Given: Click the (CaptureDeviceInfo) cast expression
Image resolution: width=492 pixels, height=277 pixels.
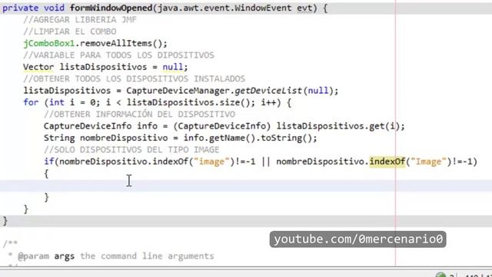Looking at the screenshot, I should [222, 126].
